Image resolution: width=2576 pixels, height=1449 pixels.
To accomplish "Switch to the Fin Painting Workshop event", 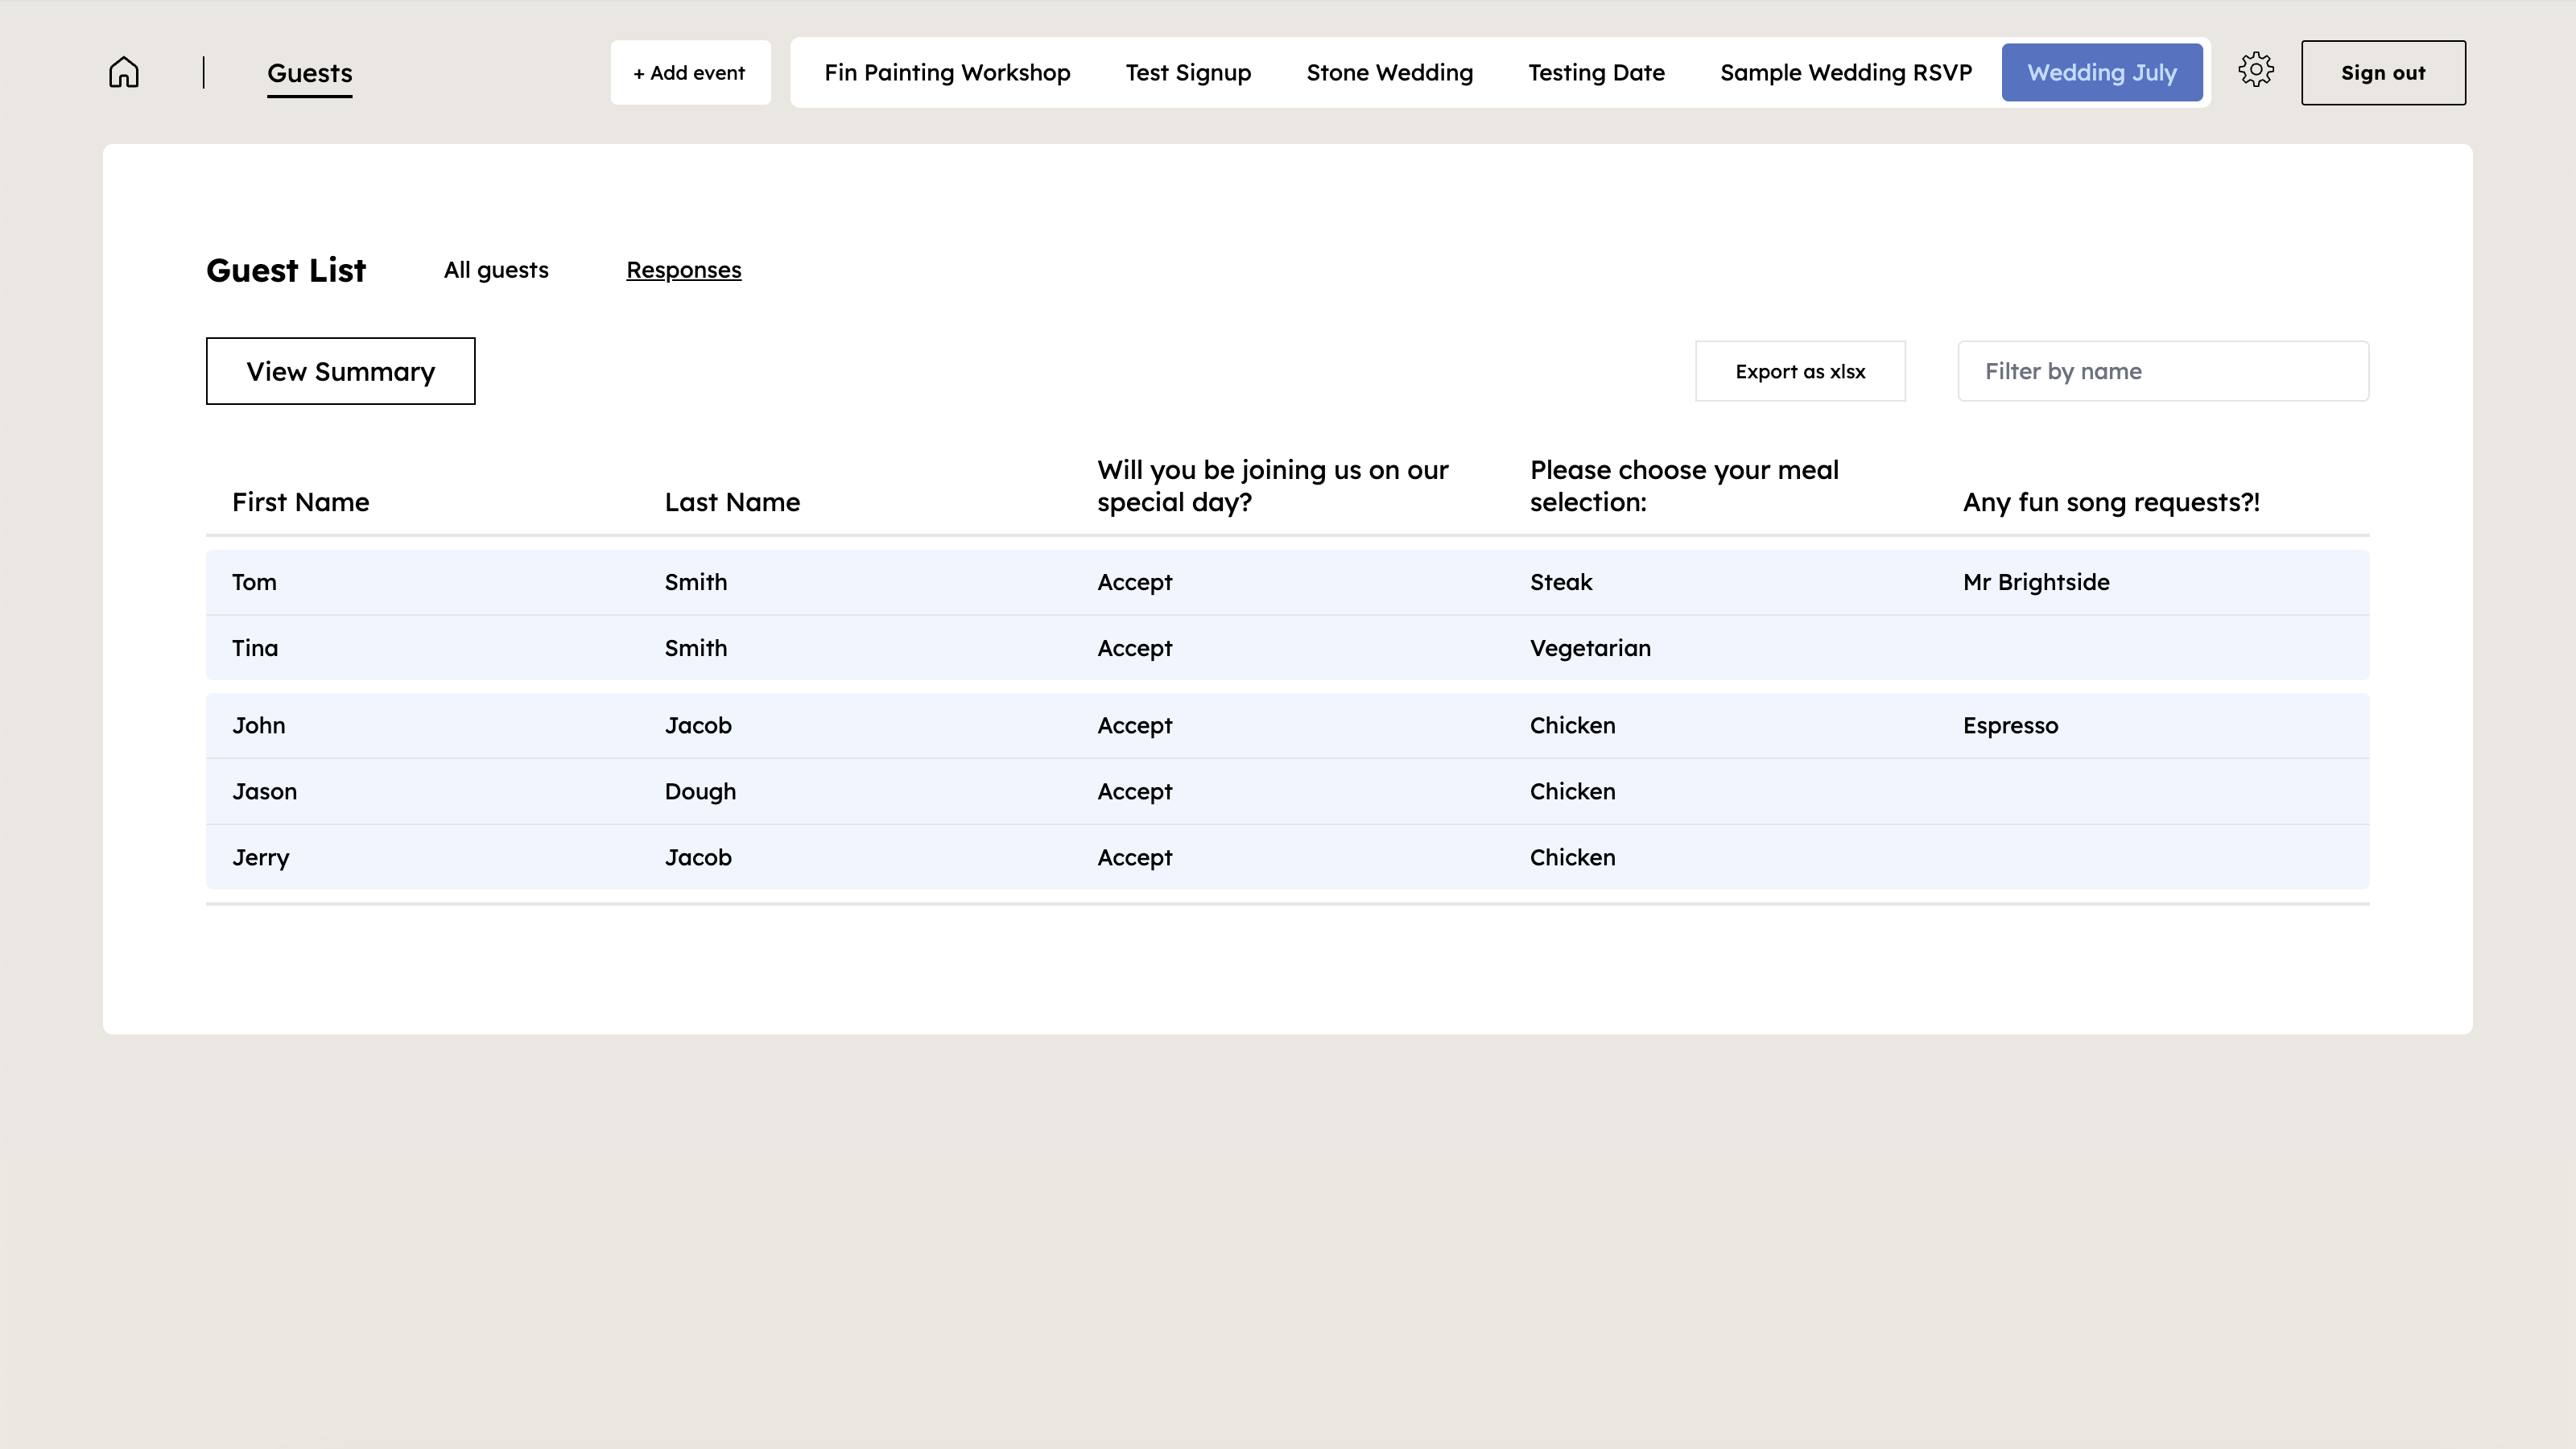I will click(x=946, y=72).
